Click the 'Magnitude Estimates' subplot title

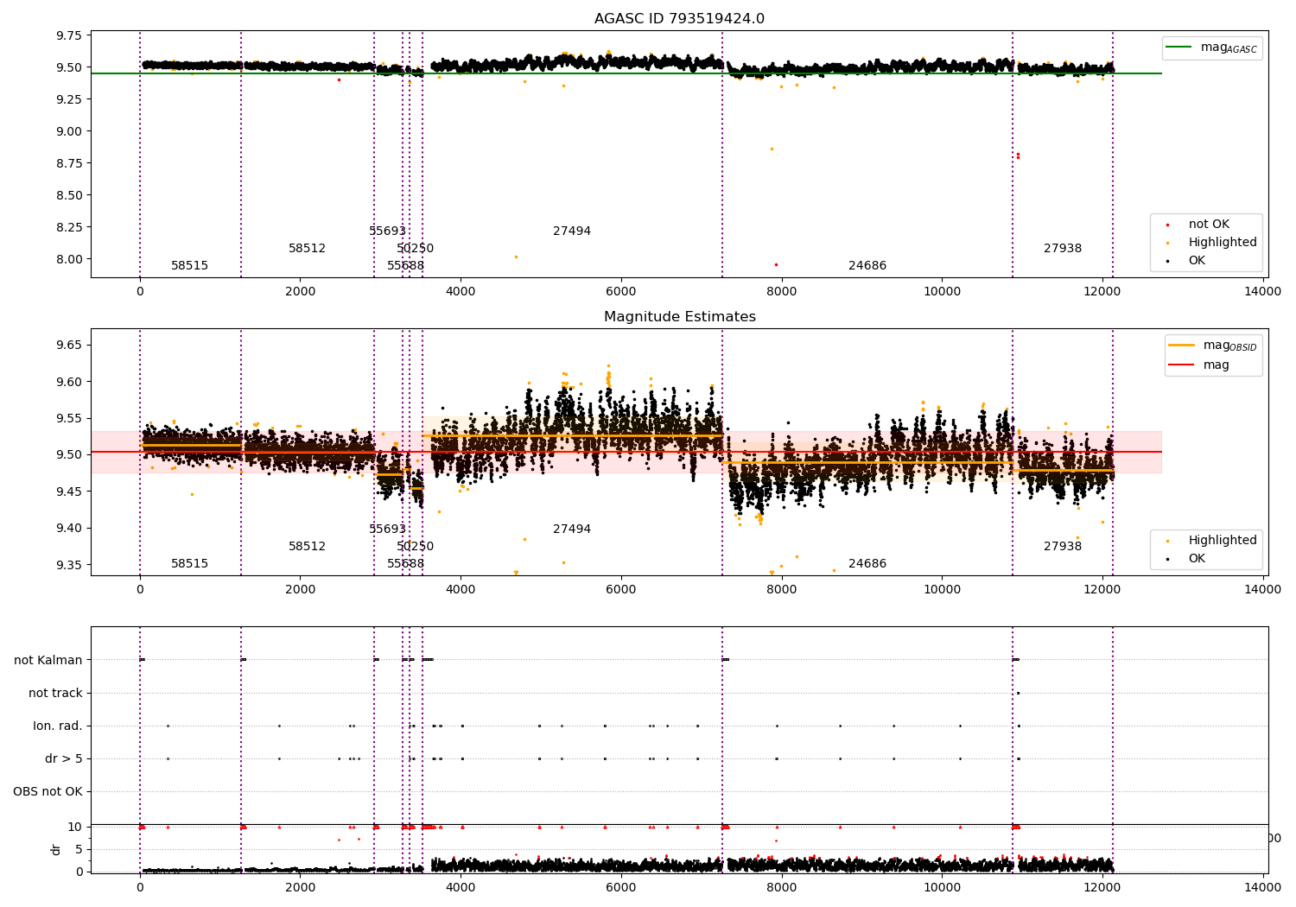[679, 317]
